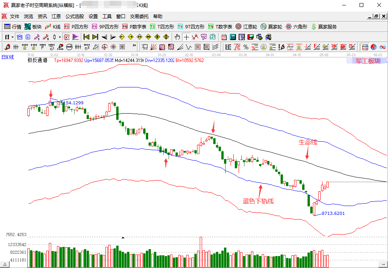The image size is (388, 268).
Task: Click the Md=14244.319 value
Action: coord(130,60)
